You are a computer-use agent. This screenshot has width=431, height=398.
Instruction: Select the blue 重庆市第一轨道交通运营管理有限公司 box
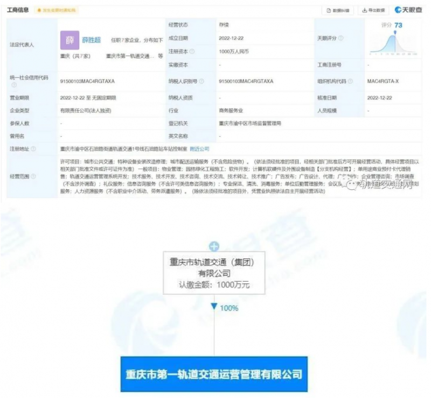pyautogui.click(x=214, y=374)
